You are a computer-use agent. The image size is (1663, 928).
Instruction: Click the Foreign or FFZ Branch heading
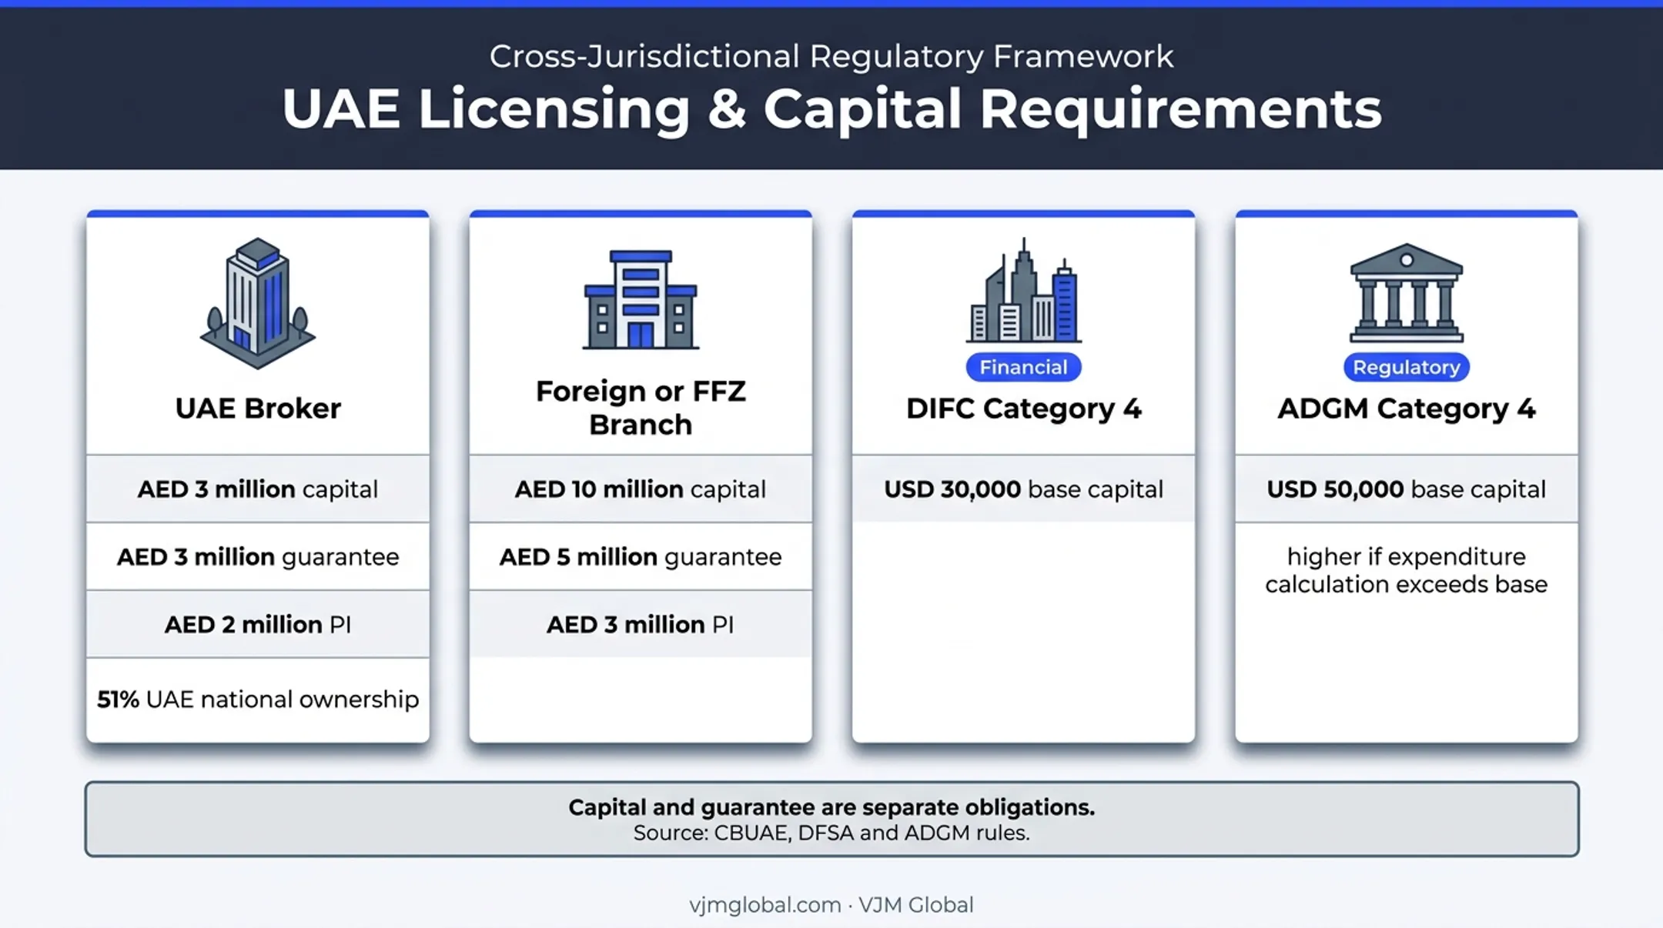click(641, 408)
